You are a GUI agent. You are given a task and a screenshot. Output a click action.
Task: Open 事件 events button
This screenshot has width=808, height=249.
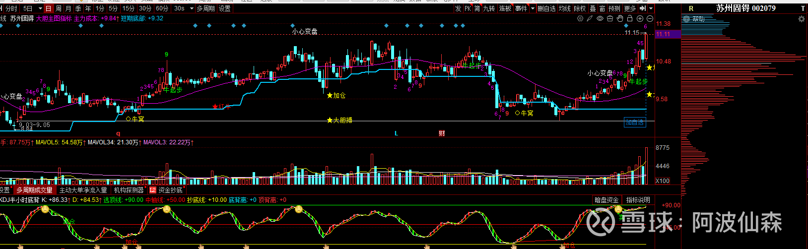(521, 8)
